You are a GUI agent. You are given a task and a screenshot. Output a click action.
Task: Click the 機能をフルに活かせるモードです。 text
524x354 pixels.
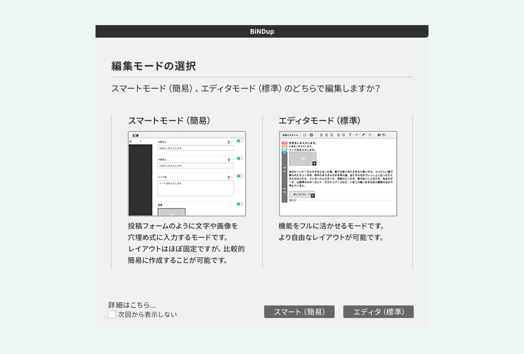(x=331, y=226)
